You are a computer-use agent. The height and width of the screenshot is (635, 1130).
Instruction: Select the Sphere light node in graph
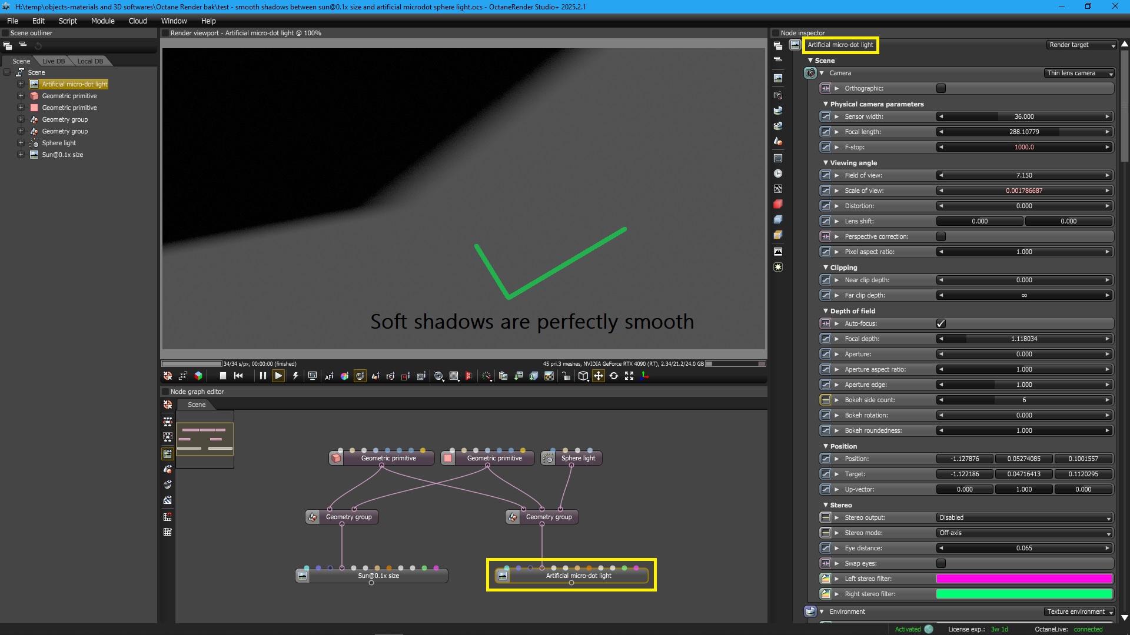point(578,459)
